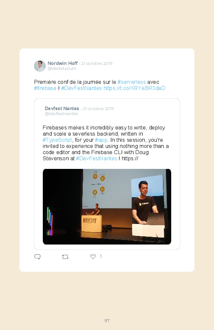
Task: Open the stage photo of Doug Stevenson
Action: [107, 207]
